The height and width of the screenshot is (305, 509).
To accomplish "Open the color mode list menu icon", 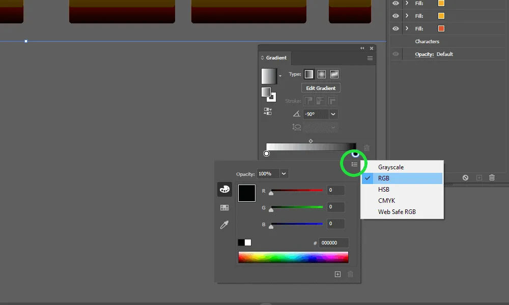I will tap(354, 164).
